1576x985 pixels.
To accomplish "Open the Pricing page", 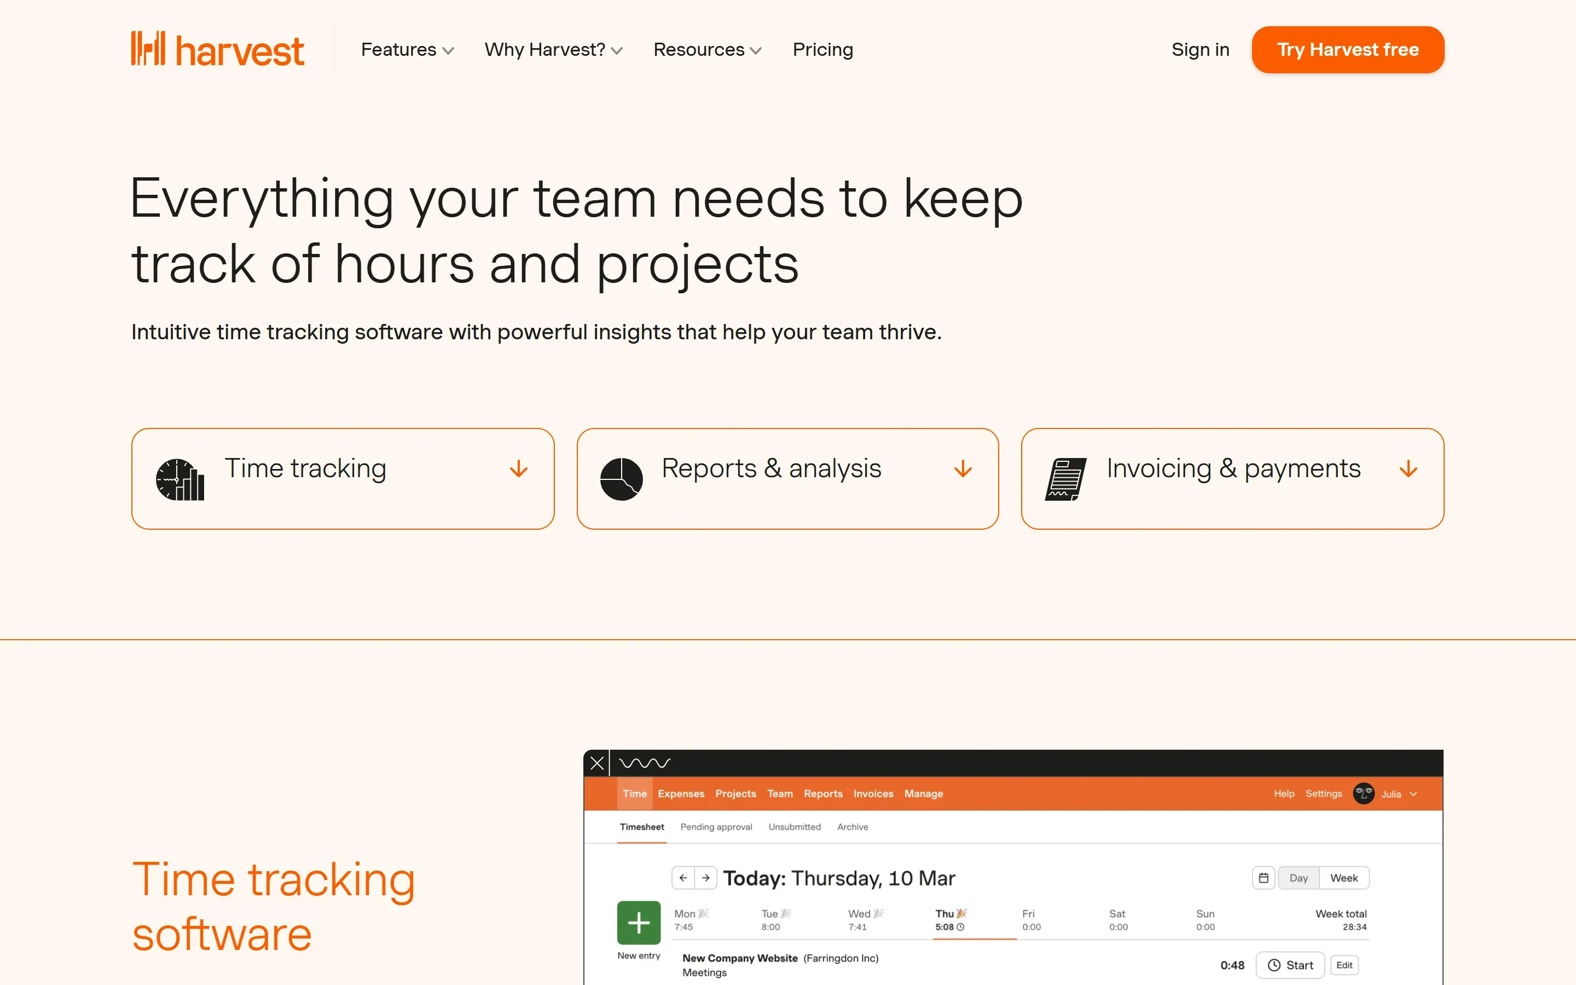I will pos(822,49).
